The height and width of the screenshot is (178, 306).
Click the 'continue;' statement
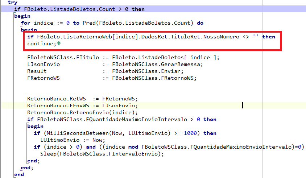pyautogui.click(x=42, y=44)
